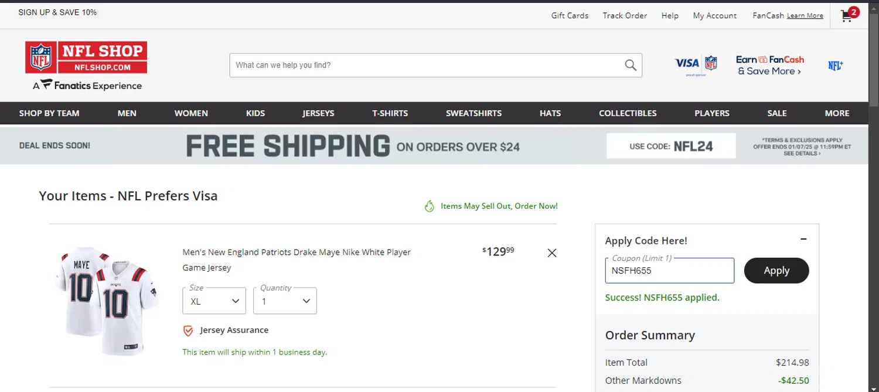Open the Men menu
The width and height of the screenshot is (879, 392).
[x=127, y=113]
